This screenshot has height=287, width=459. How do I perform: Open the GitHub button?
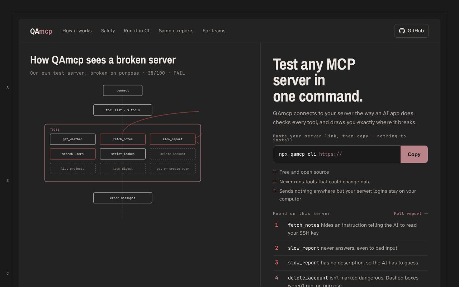pyautogui.click(x=411, y=31)
